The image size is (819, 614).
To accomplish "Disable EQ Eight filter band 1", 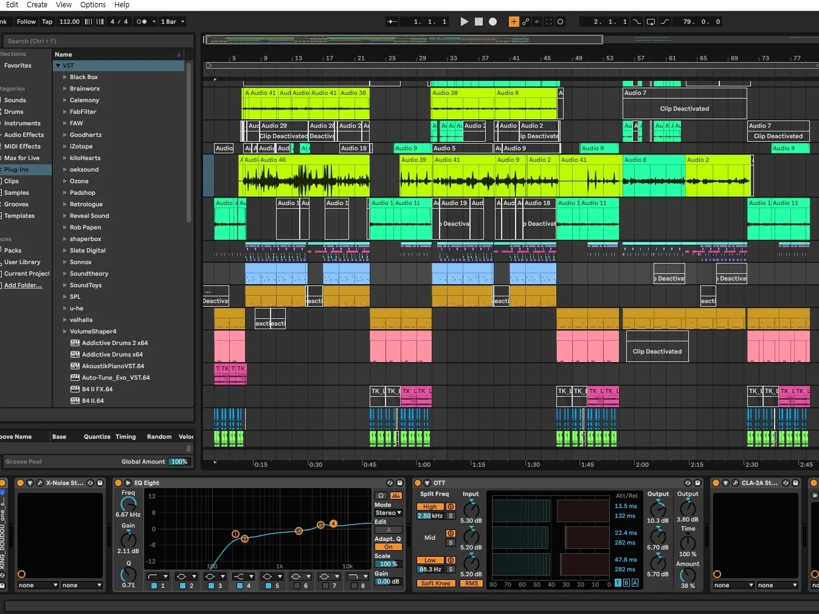I will coord(154,585).
